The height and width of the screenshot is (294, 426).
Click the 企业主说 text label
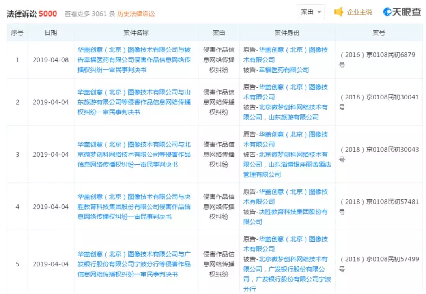pyautogui.click(x=359, y=12)
